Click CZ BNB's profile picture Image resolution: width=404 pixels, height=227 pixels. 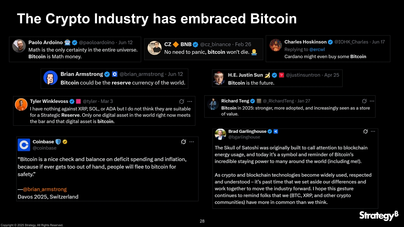155,48
